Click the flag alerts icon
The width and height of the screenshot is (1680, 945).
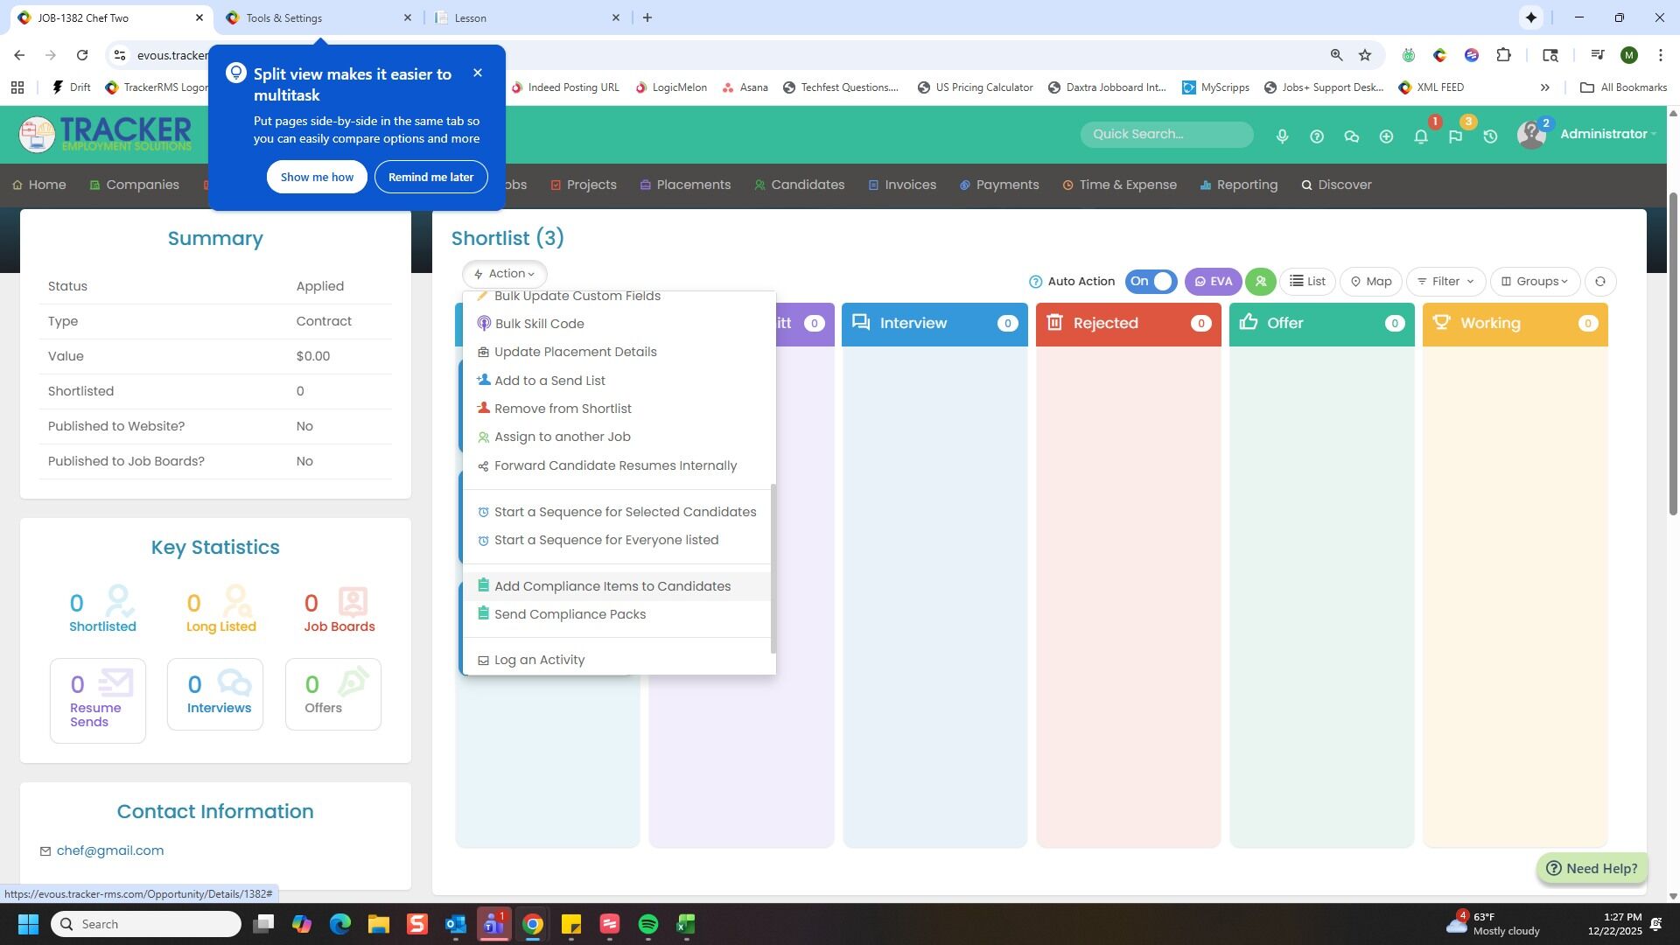coord(1455,136)
